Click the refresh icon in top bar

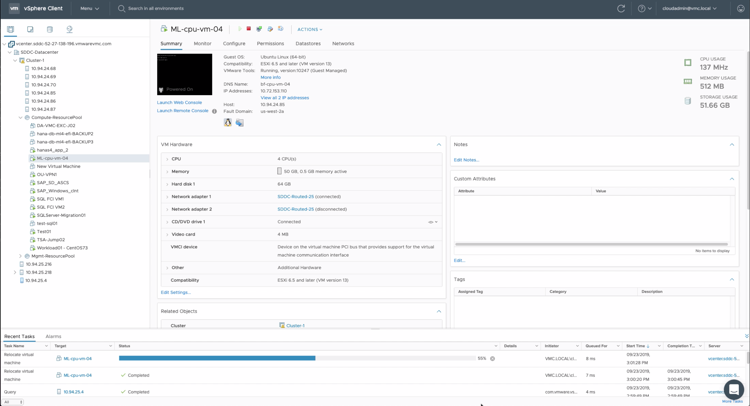[x=621, y=9]
